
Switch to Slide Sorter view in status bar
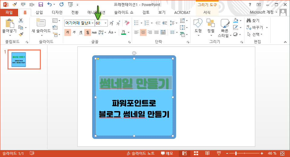coord(196,153)
